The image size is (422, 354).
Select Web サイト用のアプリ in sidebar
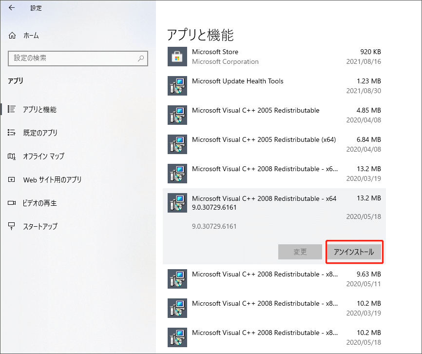pyautogui.click(x=52, y=180)
